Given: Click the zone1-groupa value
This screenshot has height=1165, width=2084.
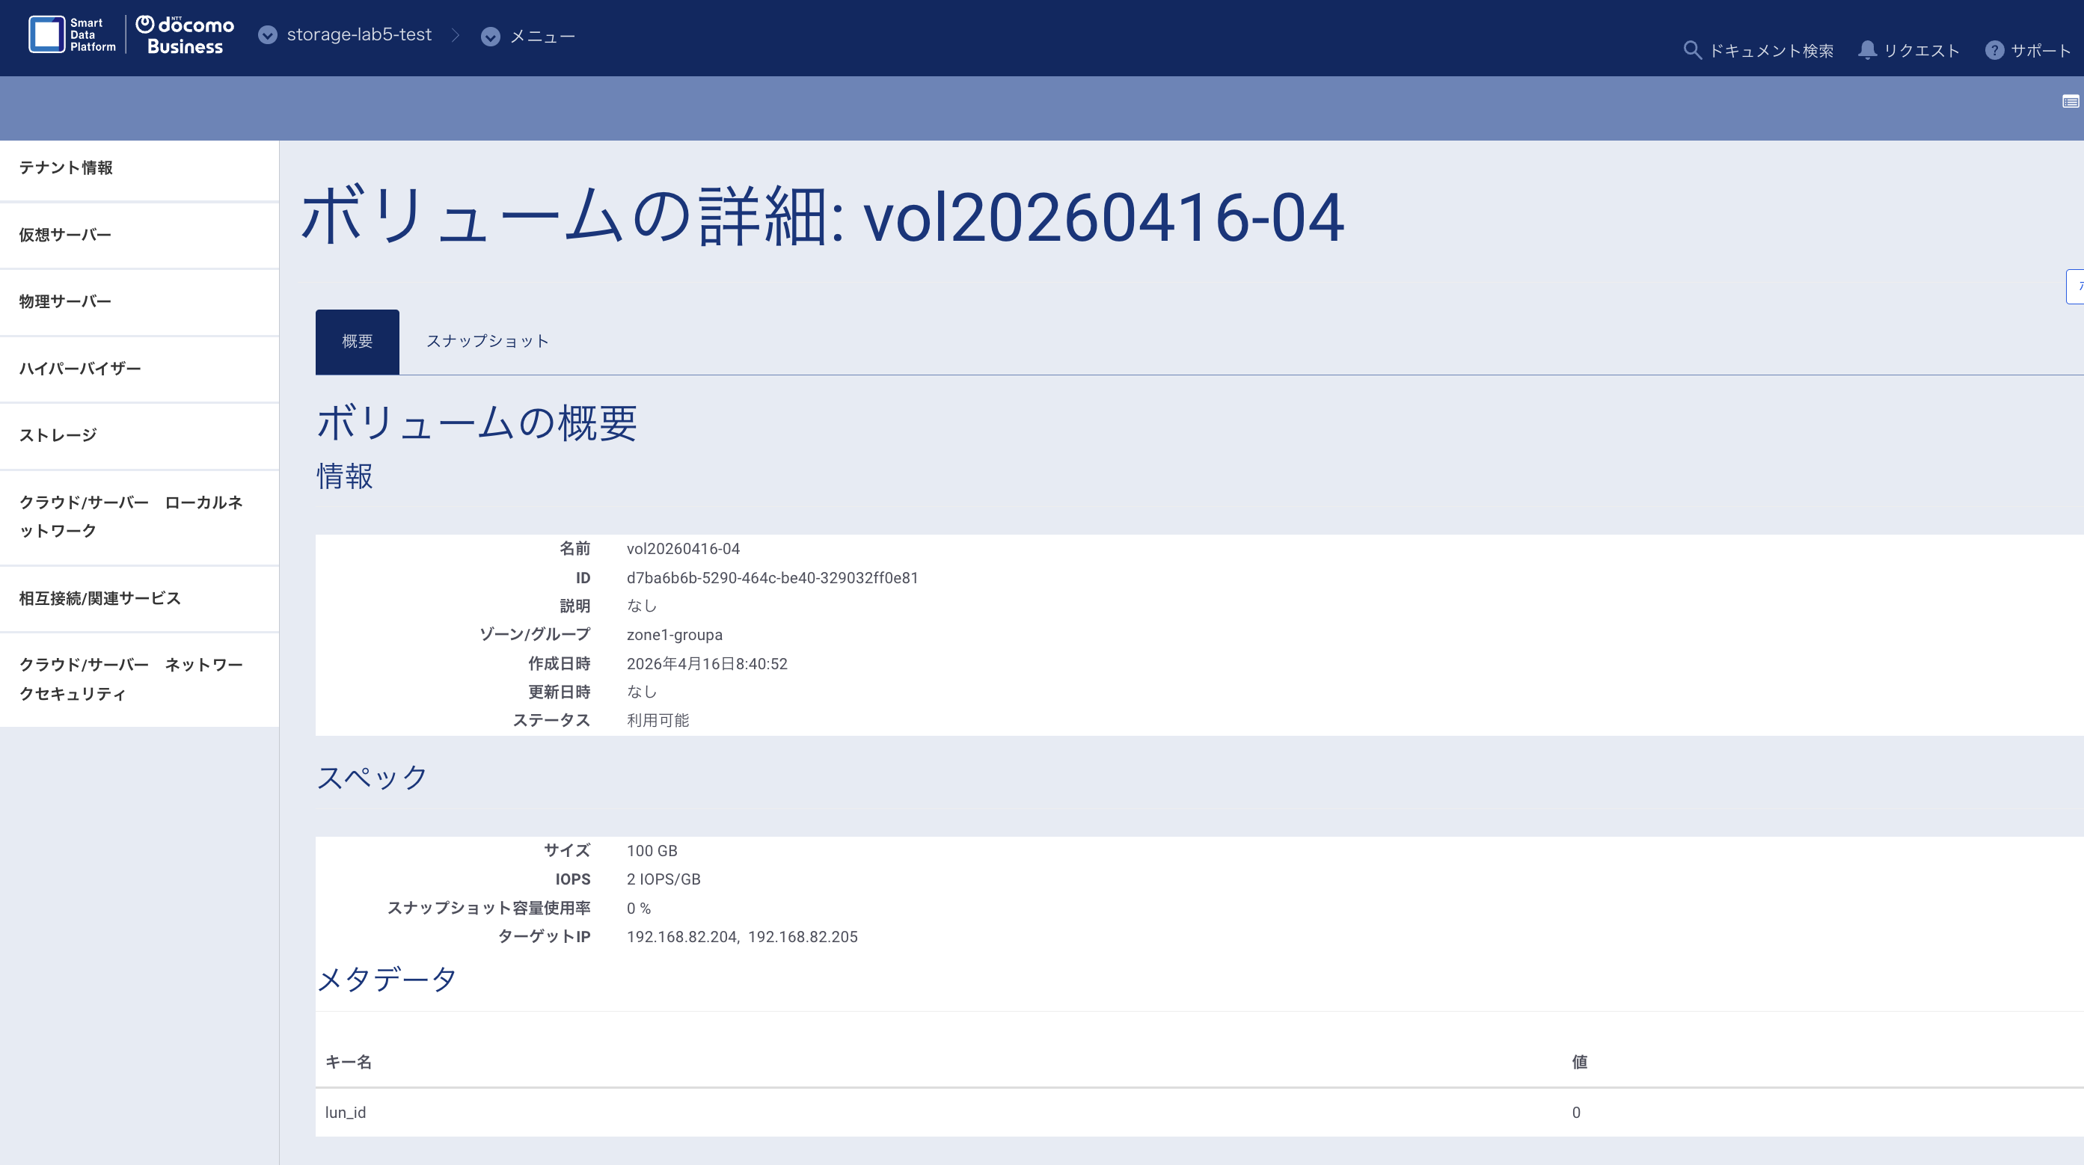Looking at the screenshot, I should 674,635.
